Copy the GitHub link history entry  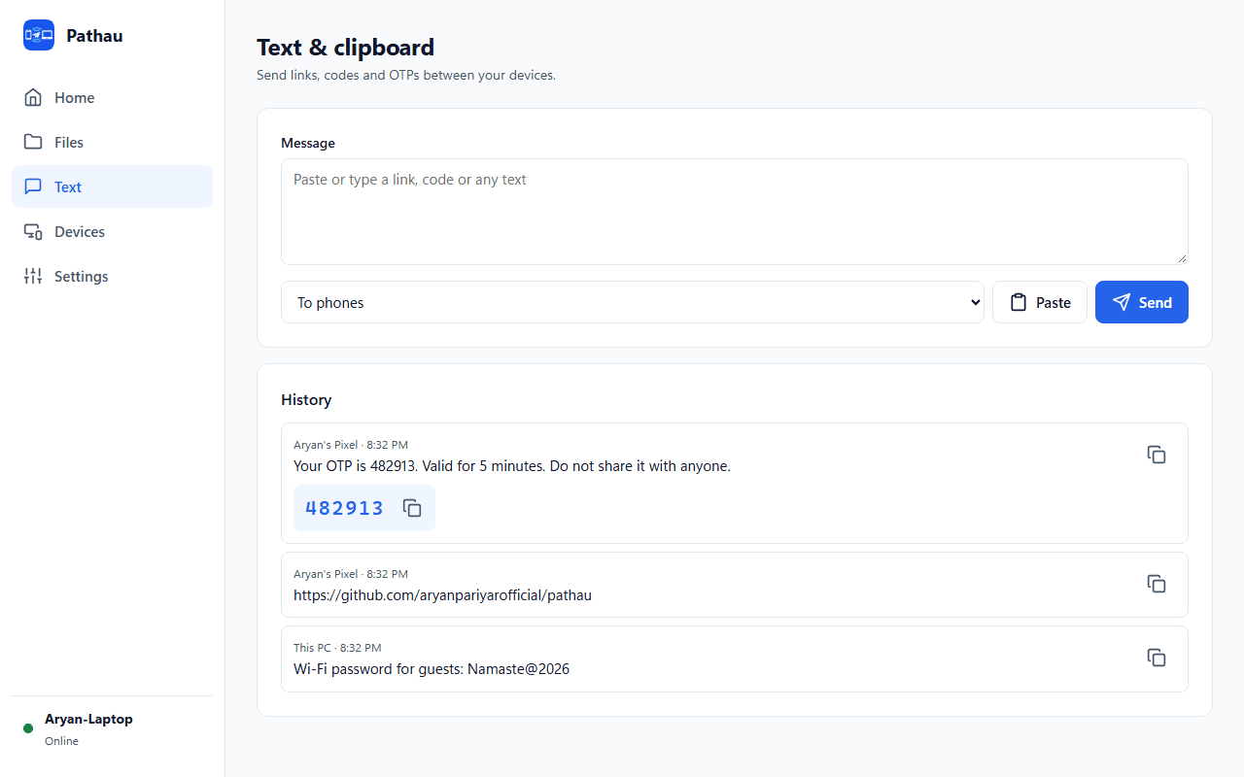click(x=1157, y=584)
